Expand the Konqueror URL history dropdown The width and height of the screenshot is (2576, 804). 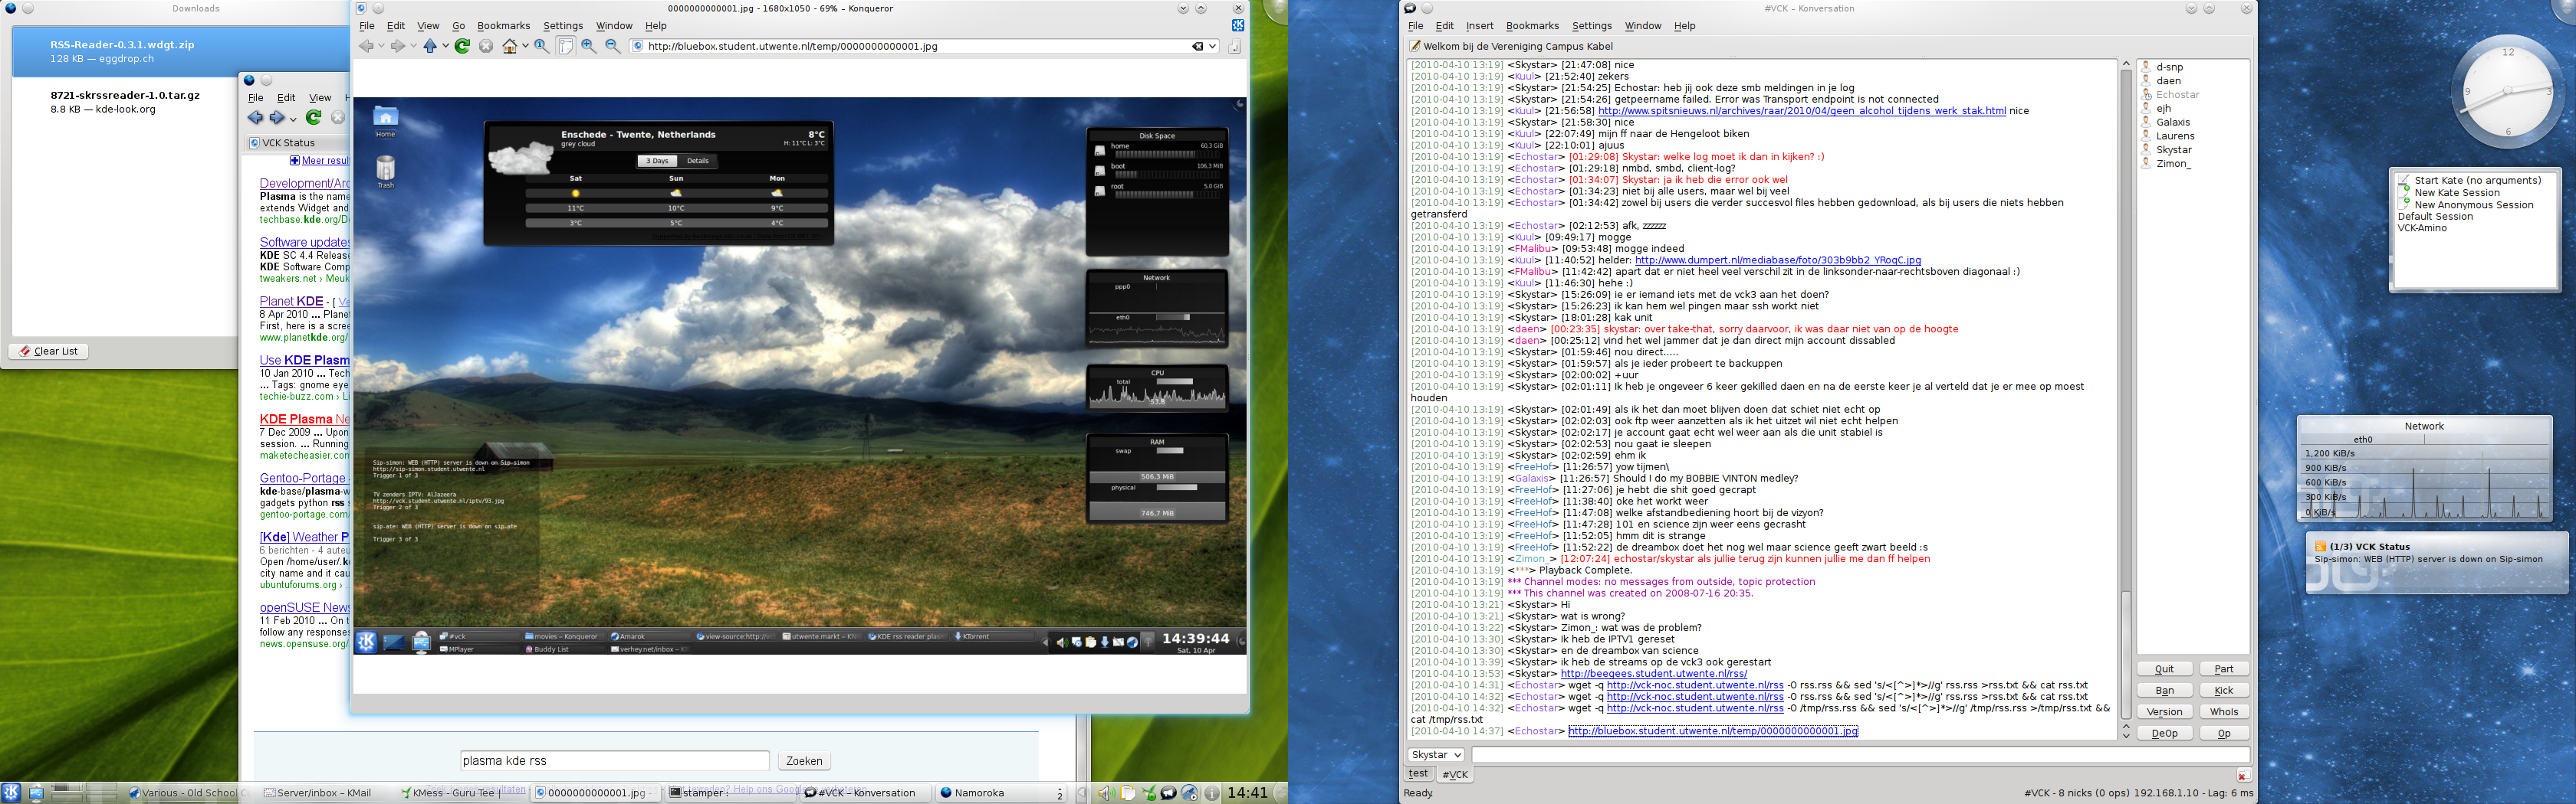click(1213, 46)
